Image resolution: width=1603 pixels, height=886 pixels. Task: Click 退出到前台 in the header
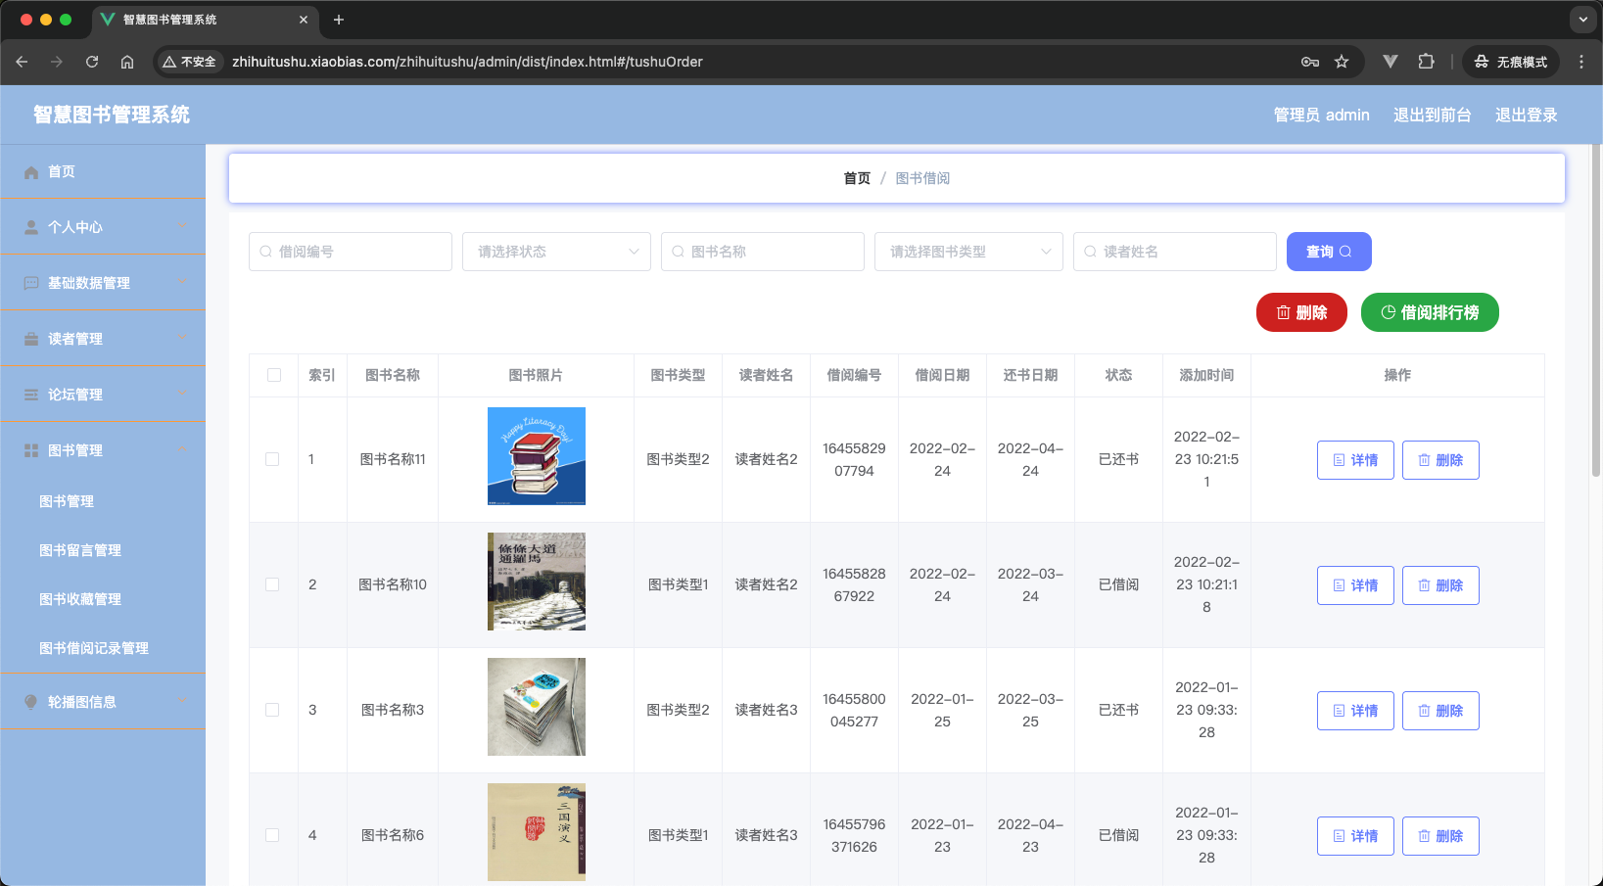coord(1432,115)
